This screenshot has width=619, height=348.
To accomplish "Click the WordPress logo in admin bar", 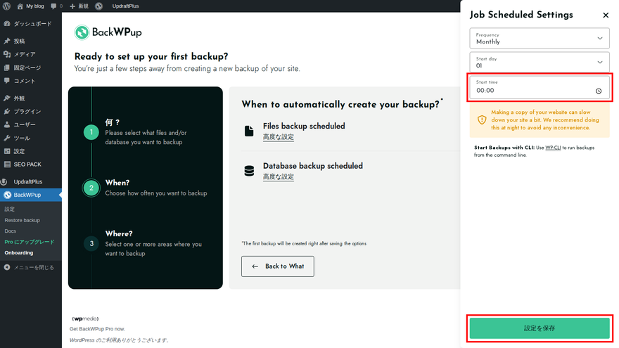I will [7, 6].
